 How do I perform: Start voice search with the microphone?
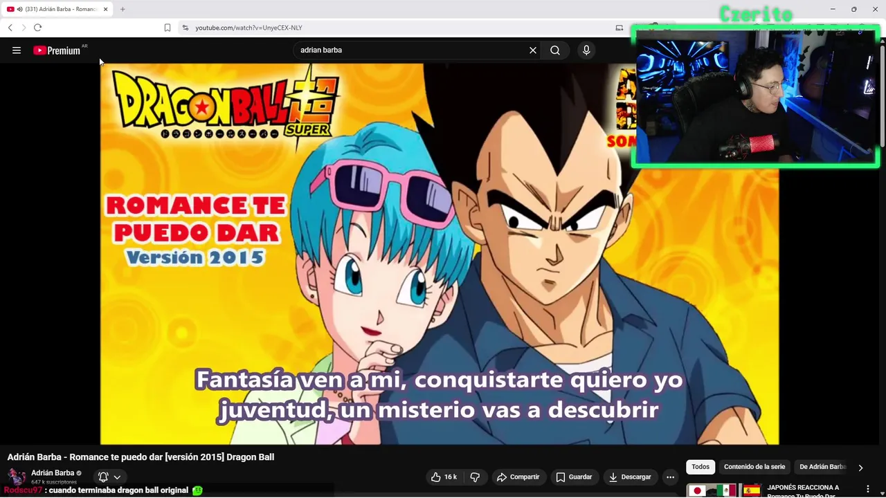click(586, 50)
